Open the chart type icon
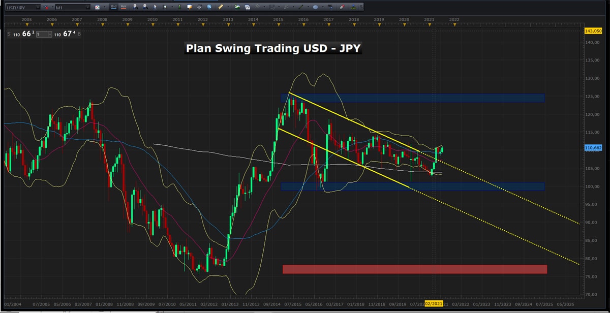610x313 pixels. click(x=97, y=7)
